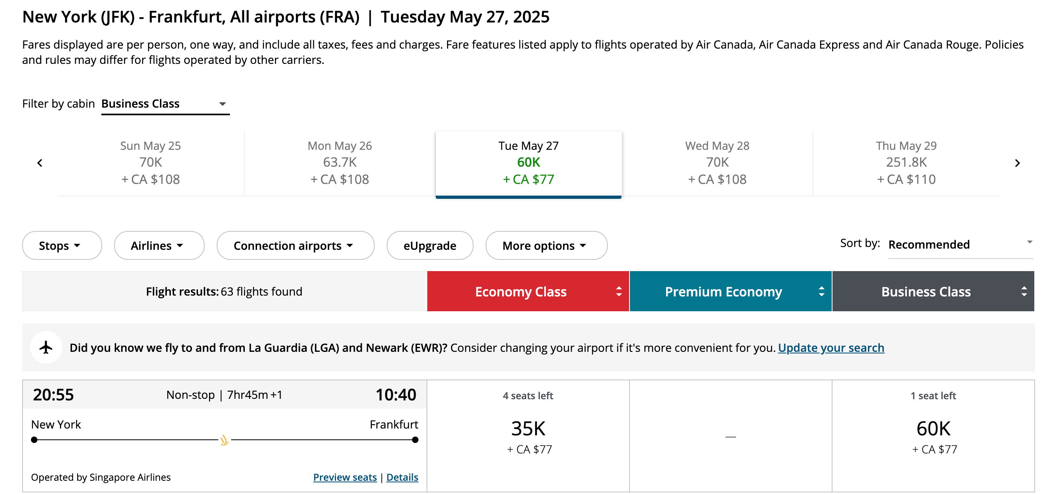
Task: Open the Filter by cabin dropdown
Action: click(165, 104)
